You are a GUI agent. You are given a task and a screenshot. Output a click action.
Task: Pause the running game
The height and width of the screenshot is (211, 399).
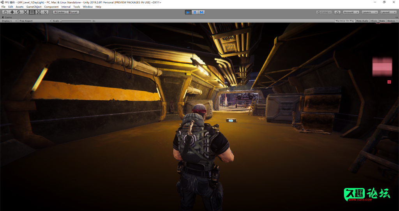(195, 12)
